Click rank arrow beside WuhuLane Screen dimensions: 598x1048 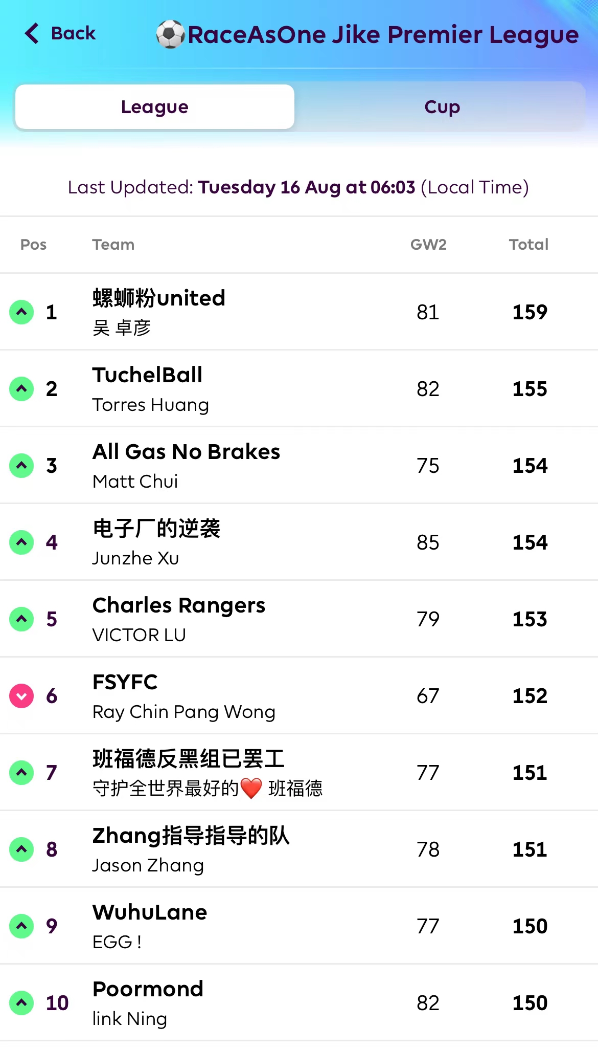pos(21,926)
